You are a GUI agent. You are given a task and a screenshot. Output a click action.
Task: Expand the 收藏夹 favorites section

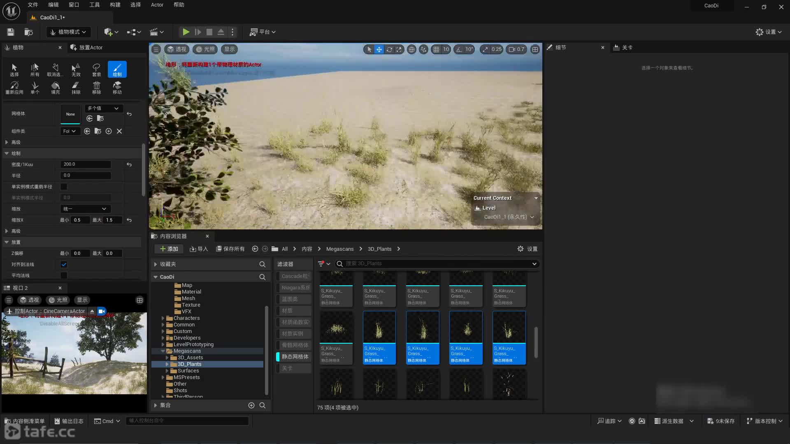point(156,264)
